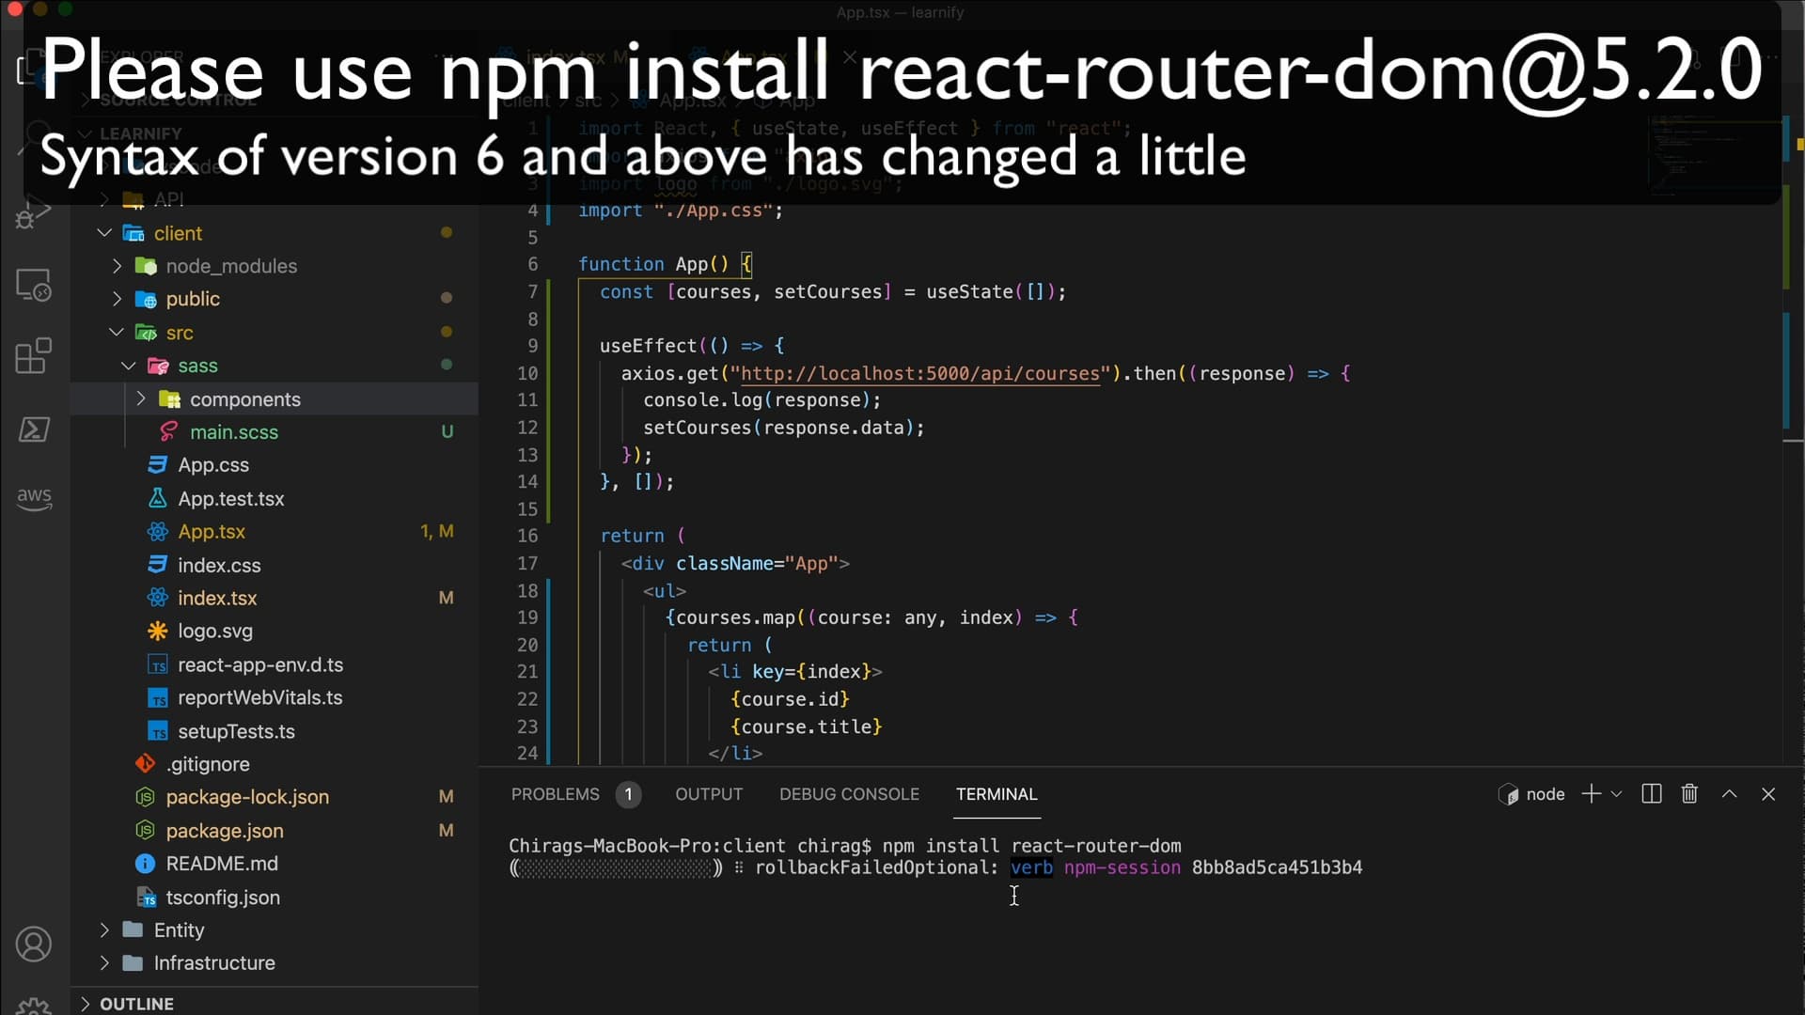1805x1015 pixels.
Task: Collapse the sass folder
Action: click(129, 366)
